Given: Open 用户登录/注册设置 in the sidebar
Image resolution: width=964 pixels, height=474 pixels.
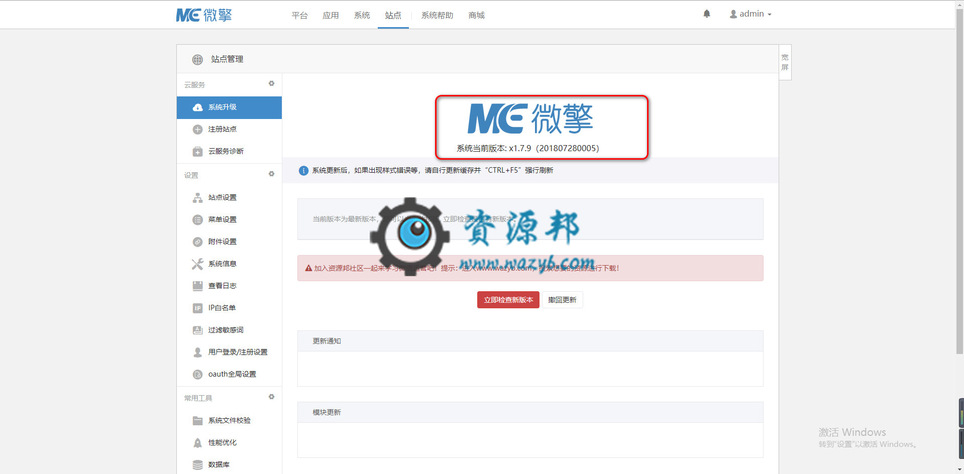Looking at the screenshot, I should 229,352.
